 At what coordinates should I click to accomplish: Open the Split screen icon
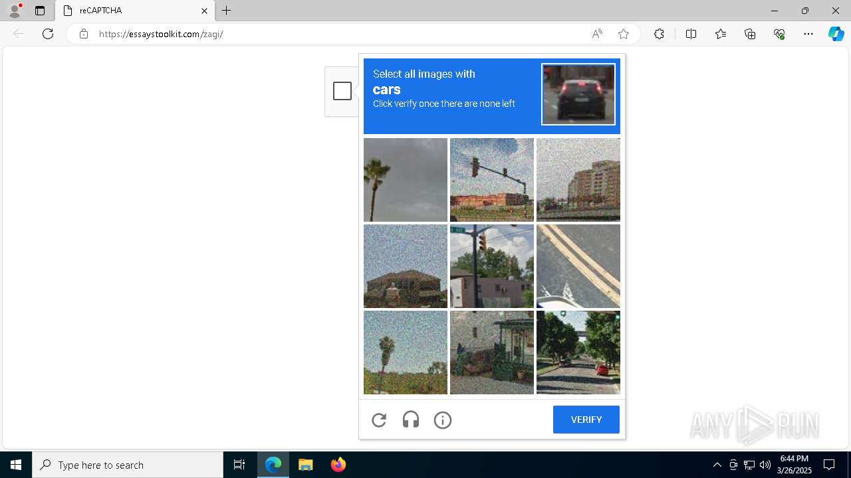point(691,34)
